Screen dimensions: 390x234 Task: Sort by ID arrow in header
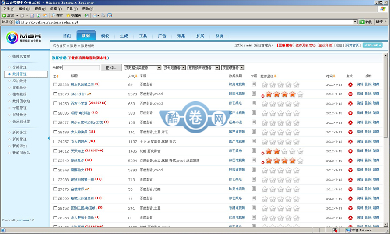point(58,77)
